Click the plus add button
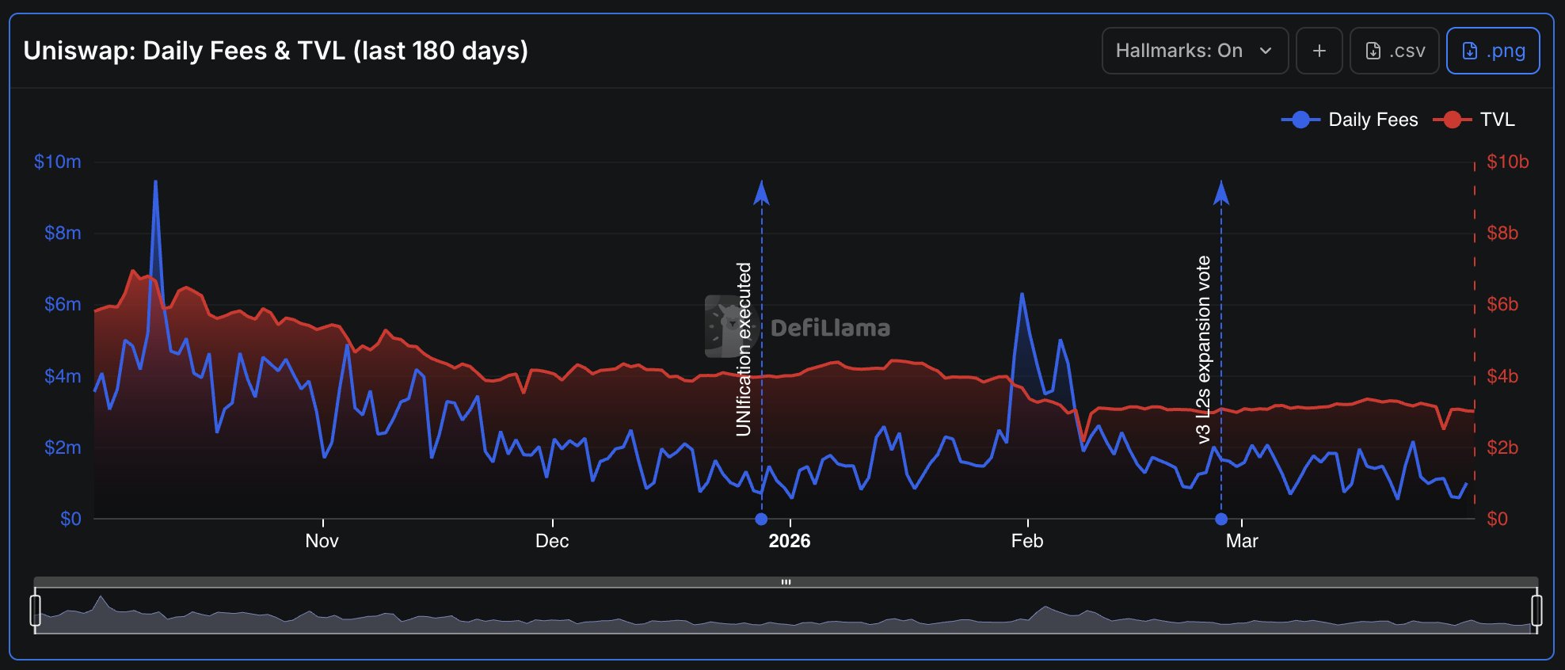 coord(1319,51)
